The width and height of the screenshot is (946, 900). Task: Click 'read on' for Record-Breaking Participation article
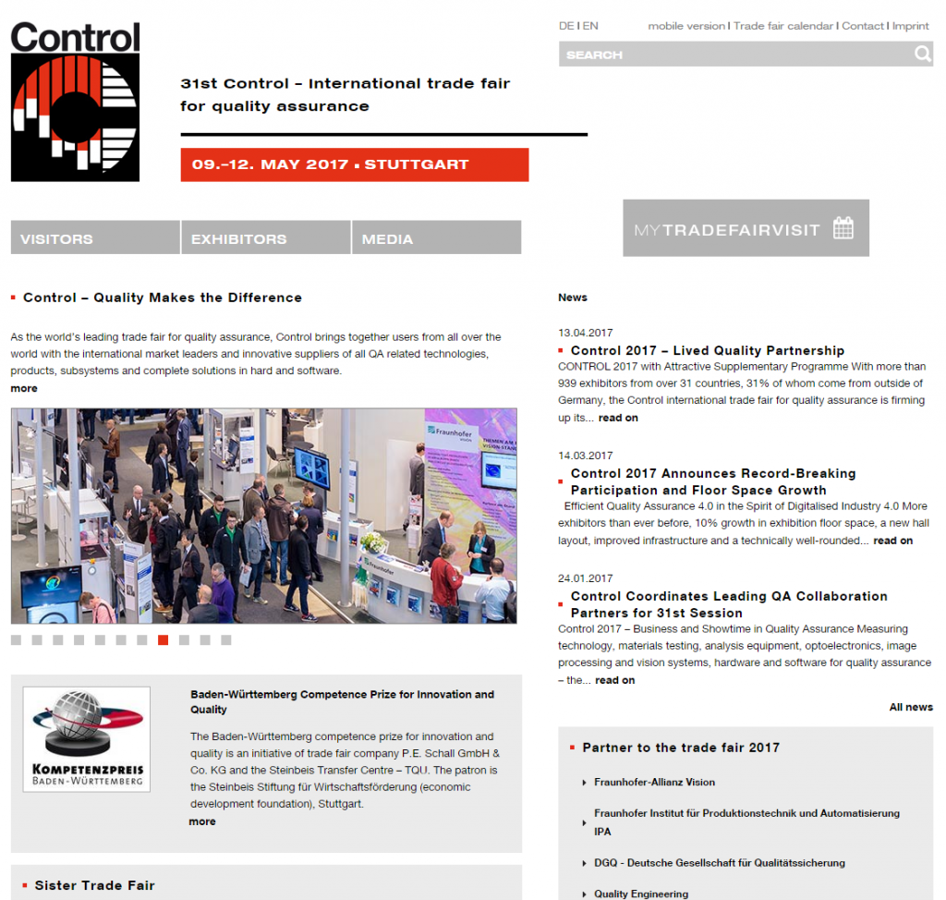(x=893, y=541)
